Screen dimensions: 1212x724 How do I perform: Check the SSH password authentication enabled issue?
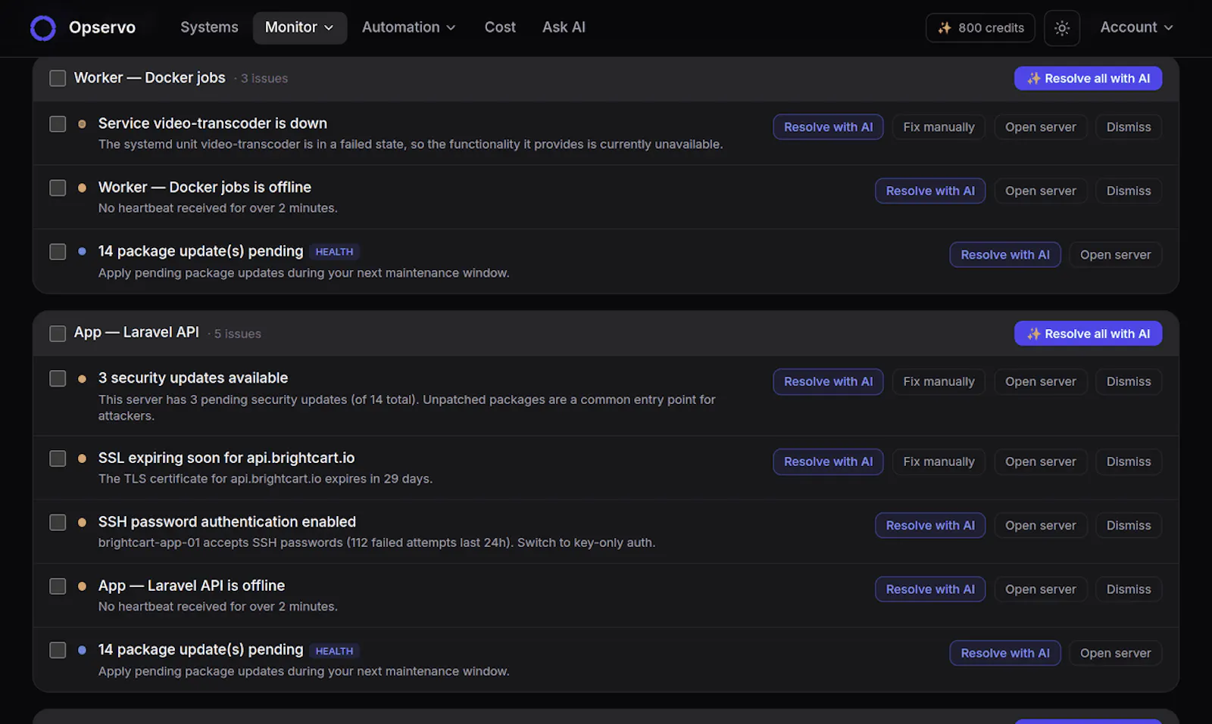coord(58,522)
